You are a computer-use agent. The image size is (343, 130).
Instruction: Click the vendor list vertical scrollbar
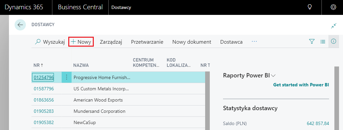(207, 101)
